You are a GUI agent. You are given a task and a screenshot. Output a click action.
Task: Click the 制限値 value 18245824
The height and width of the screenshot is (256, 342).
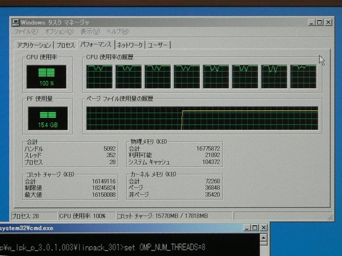[x=104, y=188]
